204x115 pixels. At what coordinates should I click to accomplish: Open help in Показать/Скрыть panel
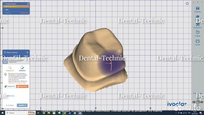tap(28, 4)
